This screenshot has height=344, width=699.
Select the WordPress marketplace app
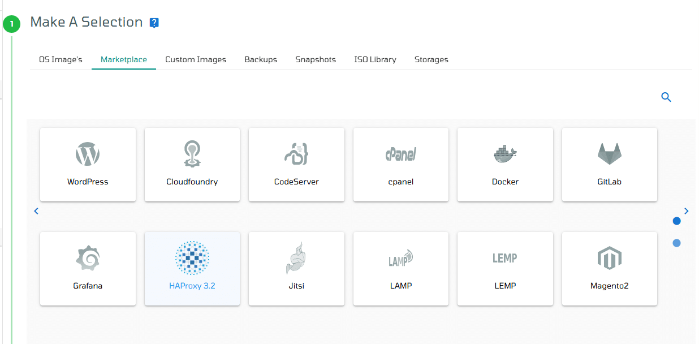coord(88,164)
